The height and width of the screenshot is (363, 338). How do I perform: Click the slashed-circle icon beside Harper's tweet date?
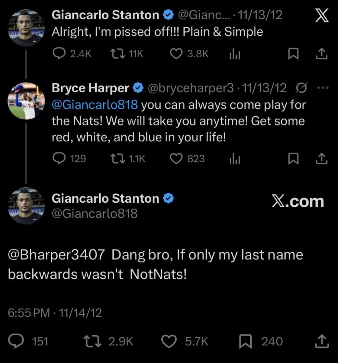[x=301, y=88]
